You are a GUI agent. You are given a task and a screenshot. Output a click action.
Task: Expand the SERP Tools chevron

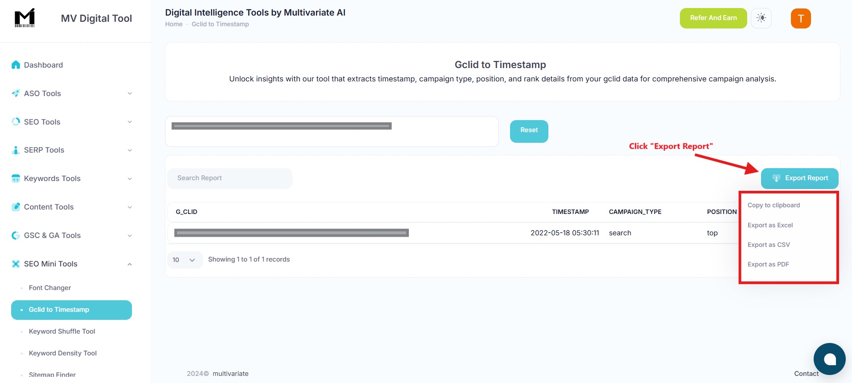click(x=130, y=150)
